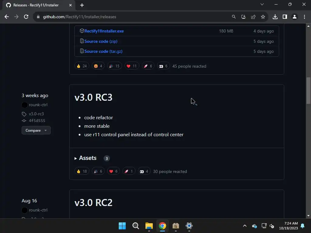This screenshot has height=233, width=311.
Task: Open the v3.0-rc3 tag link
Action: pyautogui.click(x=36, y=114)
